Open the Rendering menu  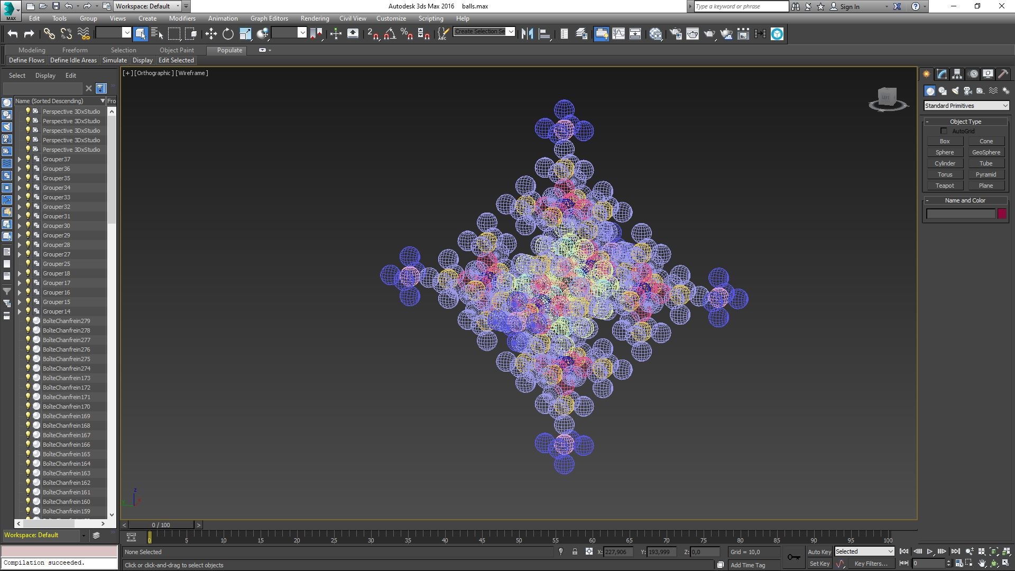[x=315, y=18]
